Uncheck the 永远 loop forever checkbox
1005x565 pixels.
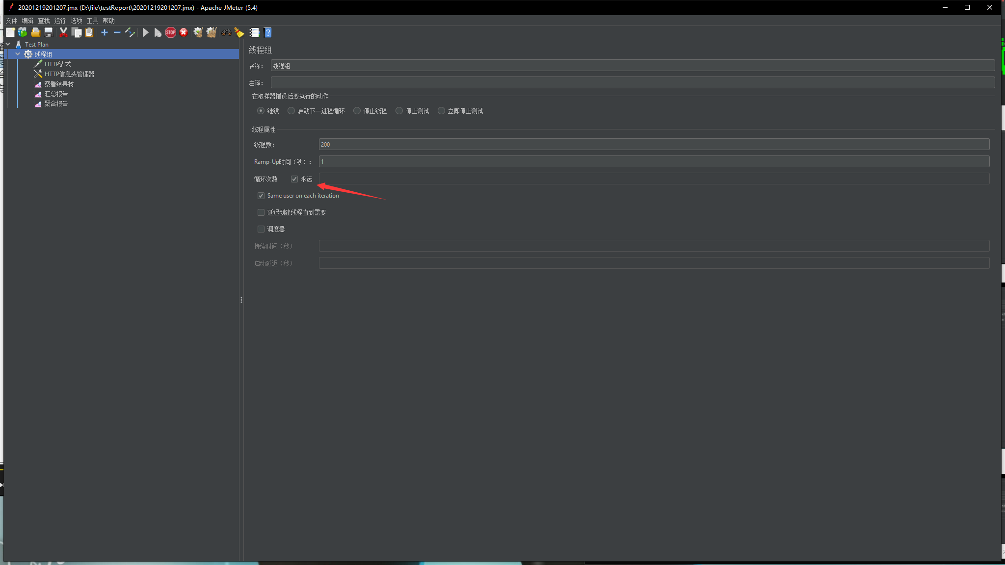294,179
